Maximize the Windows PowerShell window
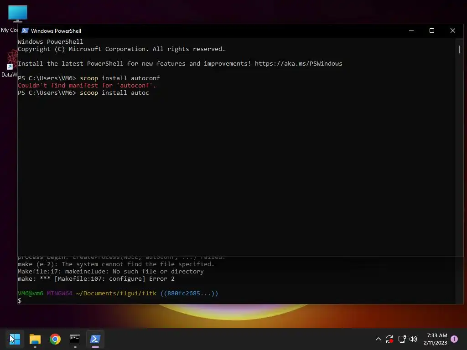Viewport: 467px width, 350px height. (x=432, y=31)
